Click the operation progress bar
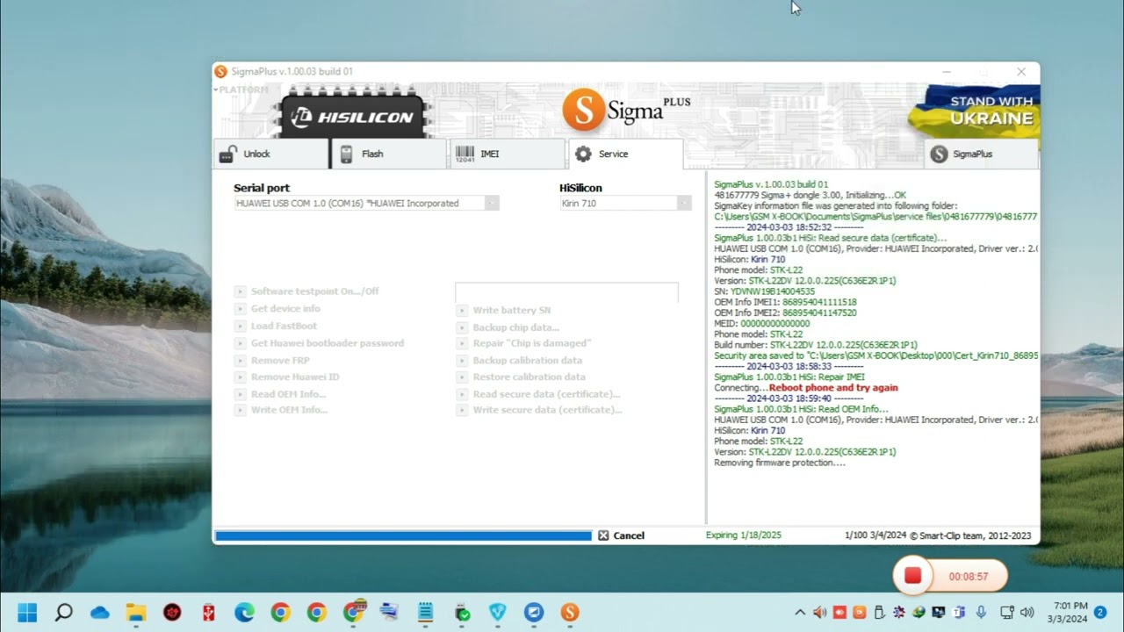The width and height of the screenshot is (1124, 632). pyautogui.click(x=403, y=535)
